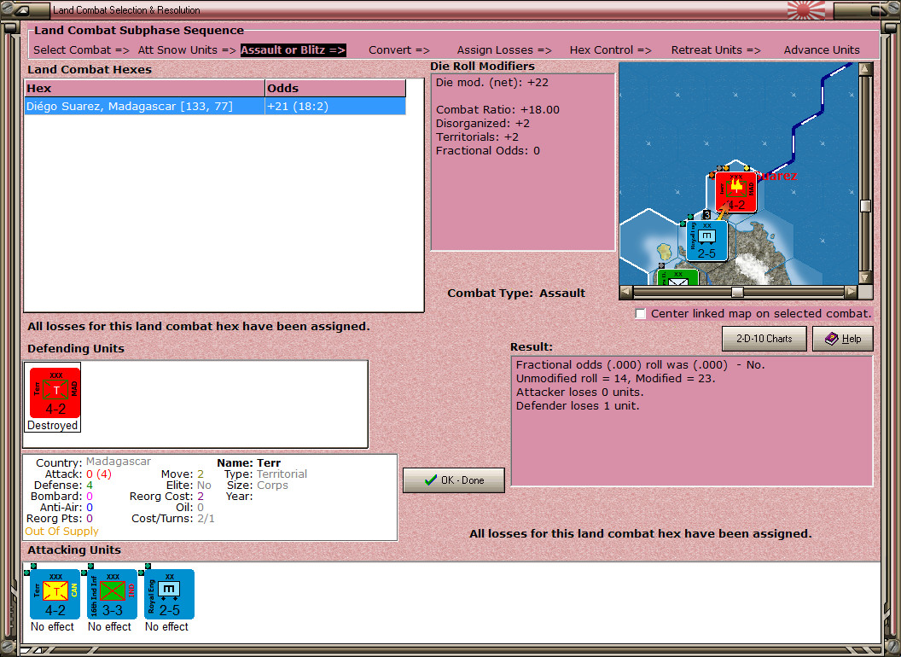Click the Out Of Supply status text
The height and width of the screenshot is (657, 901).
61,531
